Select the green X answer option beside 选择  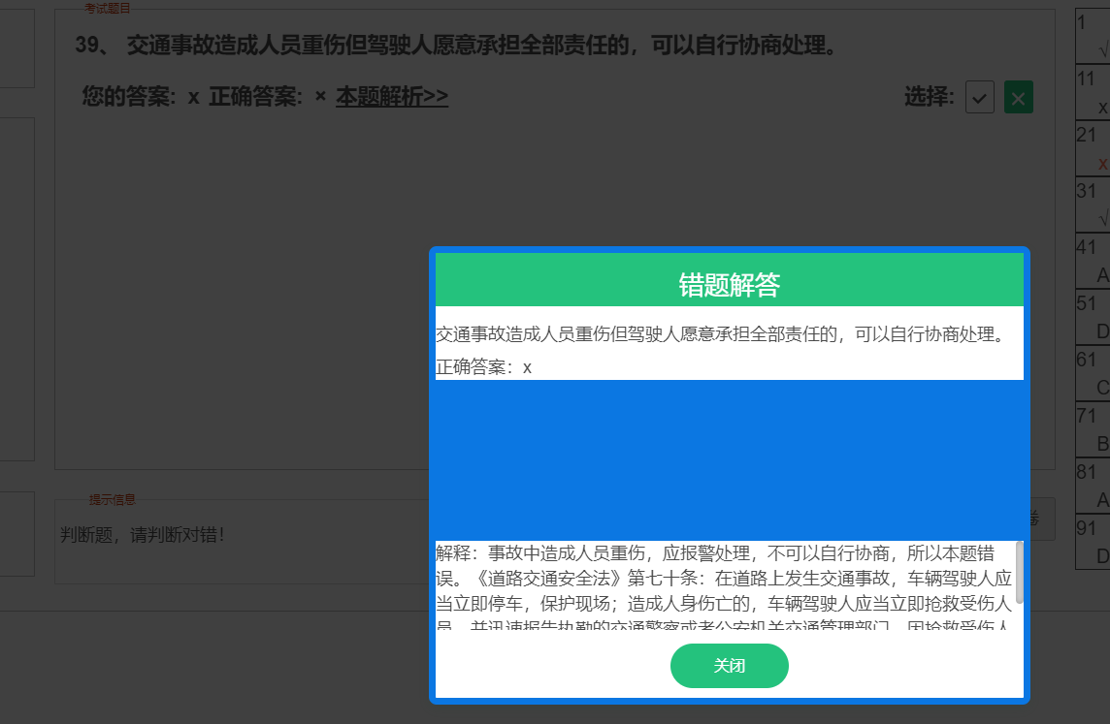point(1018,97)
